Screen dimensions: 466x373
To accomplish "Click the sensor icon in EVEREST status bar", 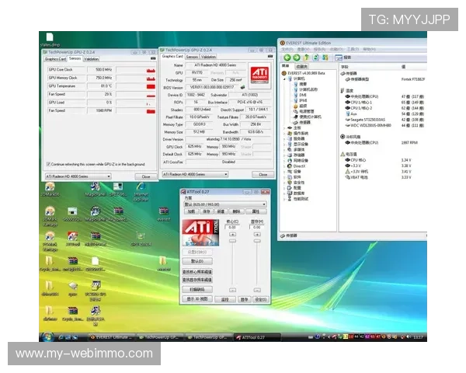I will tap(283, 235).
